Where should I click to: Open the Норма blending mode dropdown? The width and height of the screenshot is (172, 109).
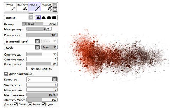(x=31, y=18)
